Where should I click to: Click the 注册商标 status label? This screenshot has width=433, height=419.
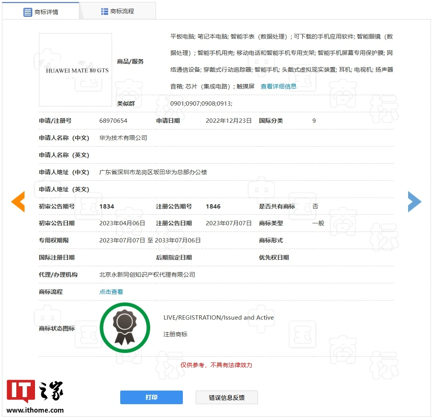[175, 334]
